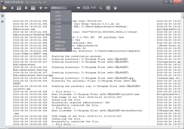184x129 pixels.
Task: Activate the text selection tool
Action: coord(19,7)
